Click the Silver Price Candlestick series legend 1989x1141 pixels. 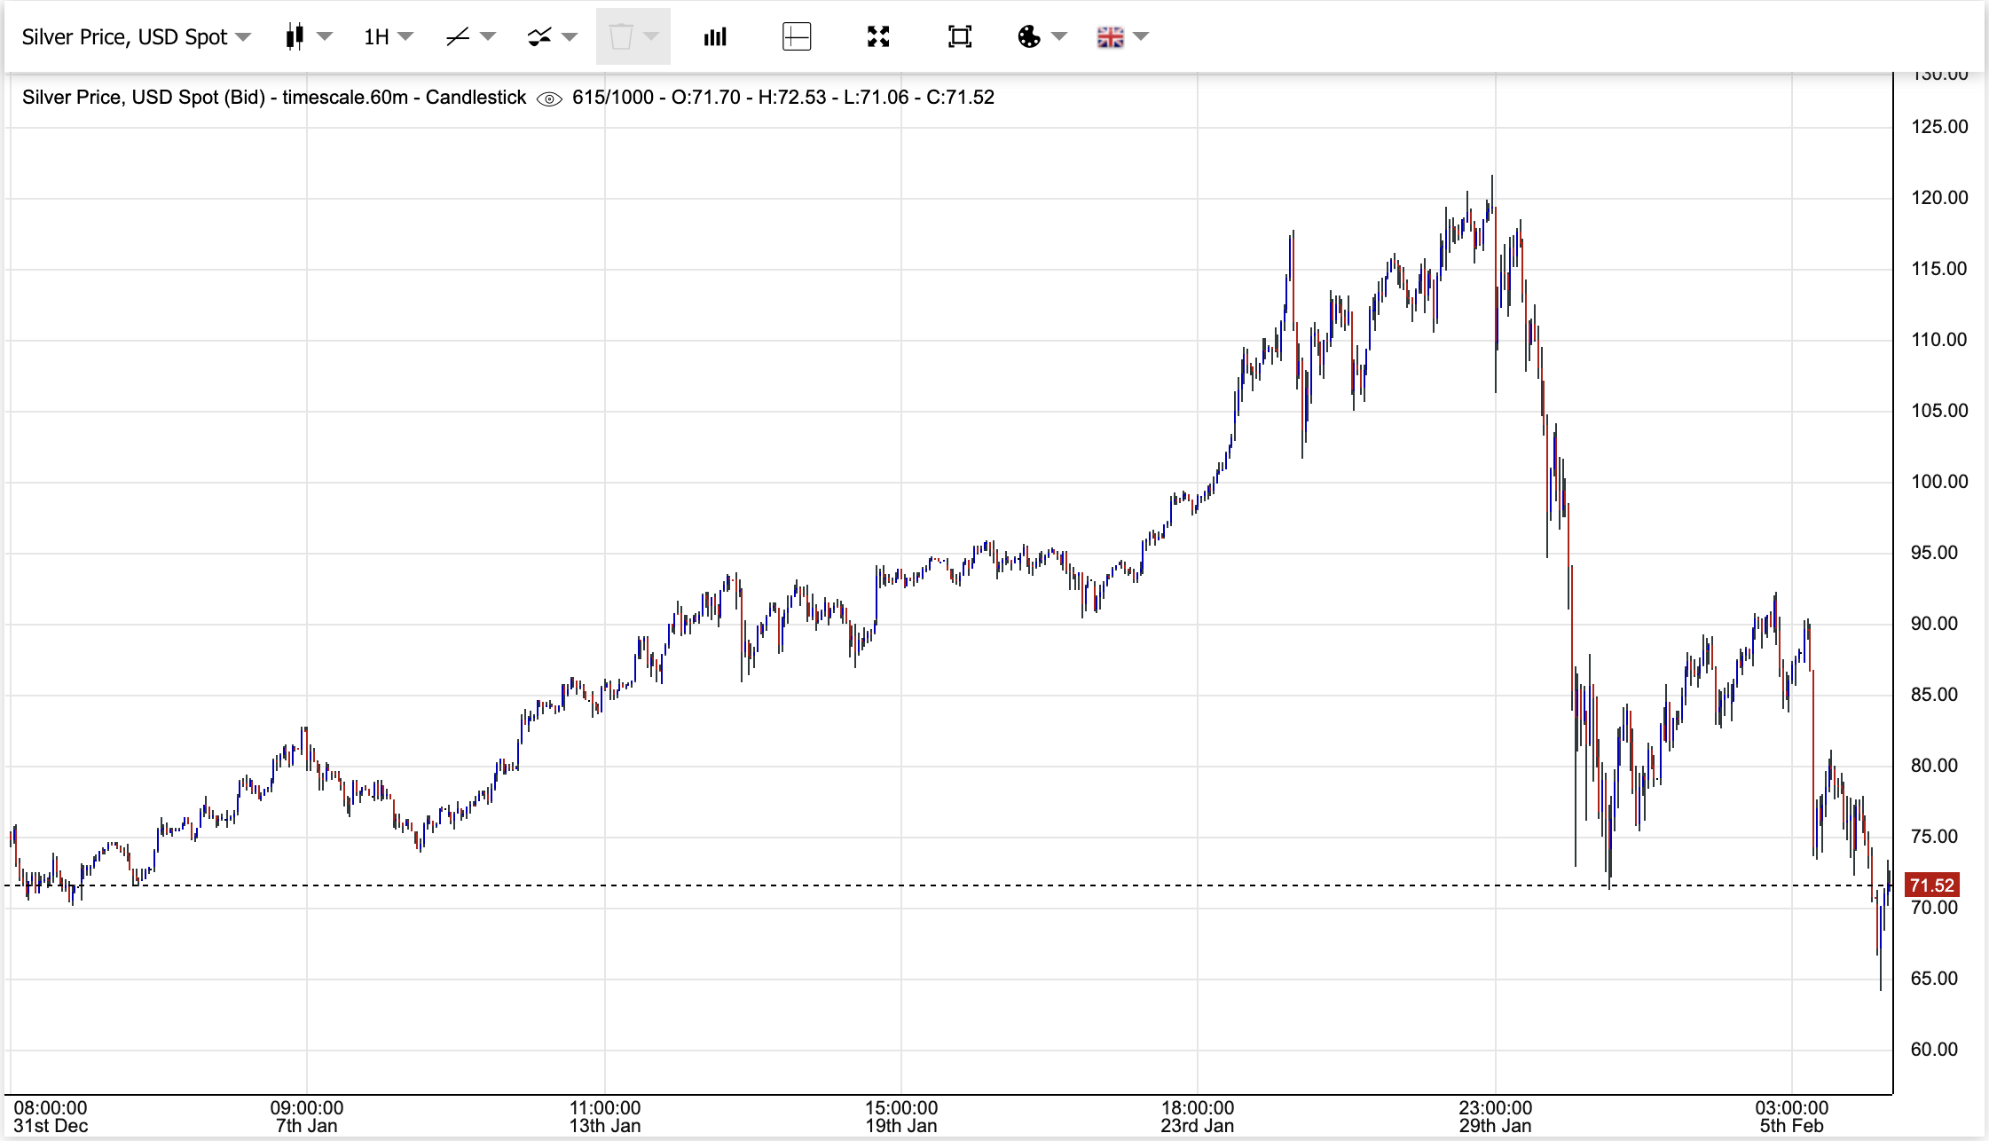tap(273, 98)
